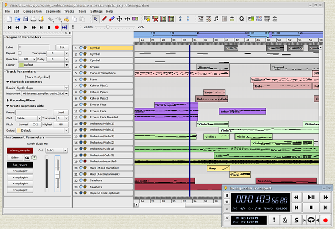Image resolution: width=335 pixels, height=229 pixels.
Task: Click the metronome button in Transport window
Action: [285, 220]
